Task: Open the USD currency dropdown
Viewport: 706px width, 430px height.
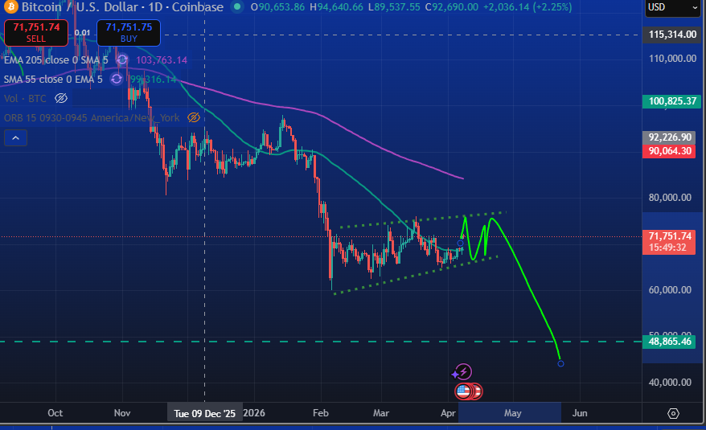Action: (x=673, y=8)
